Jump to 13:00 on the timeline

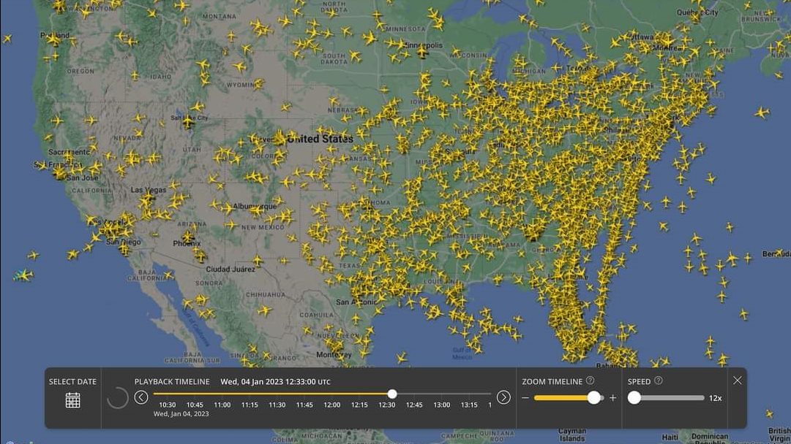click(441, 405)
